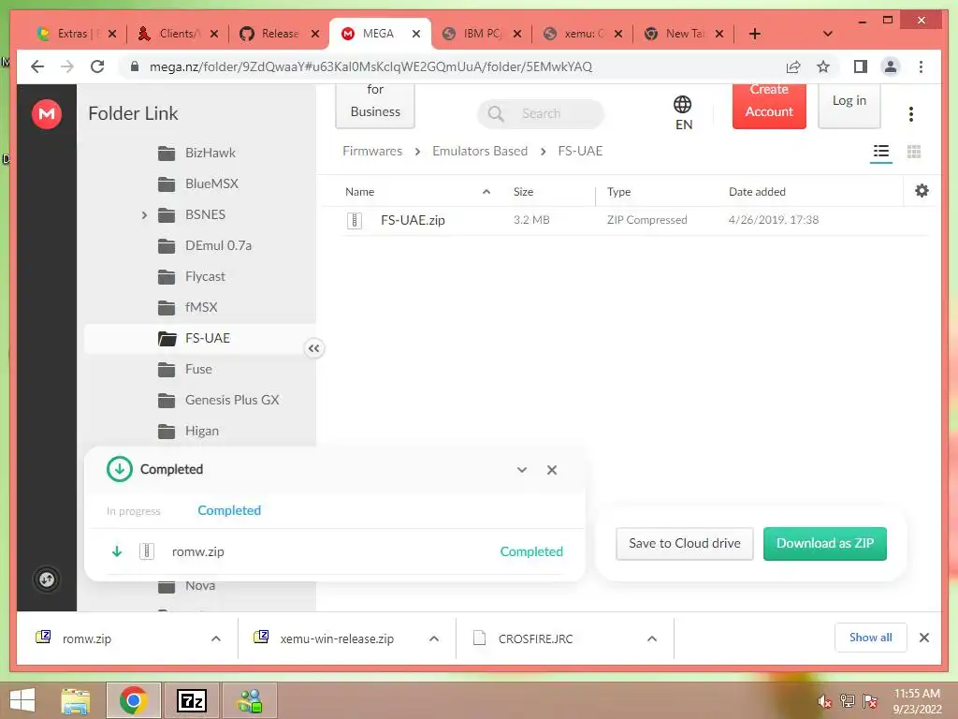Viewport: 958px width, 719px height.
Task: Go to Emulators Based in breadcrumb
Action: [480, 151]
